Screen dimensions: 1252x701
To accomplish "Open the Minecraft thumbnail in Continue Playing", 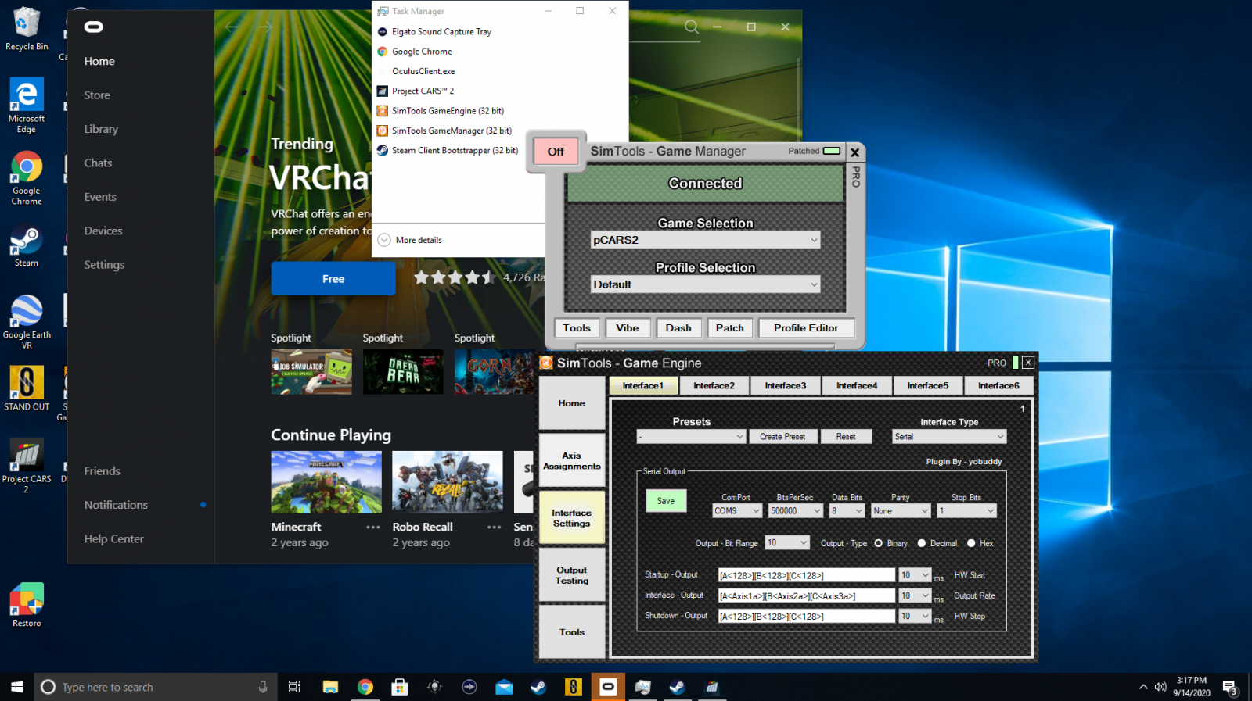I will [326, 482].
